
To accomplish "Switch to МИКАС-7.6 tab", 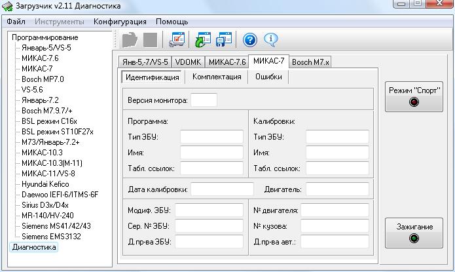I will pos(227,62).
